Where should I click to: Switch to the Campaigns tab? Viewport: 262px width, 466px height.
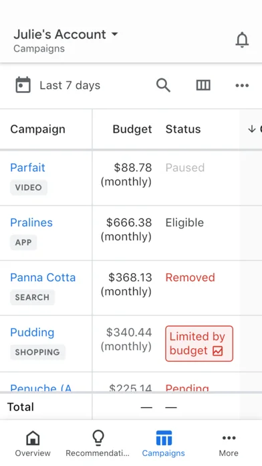pos(164,444)
